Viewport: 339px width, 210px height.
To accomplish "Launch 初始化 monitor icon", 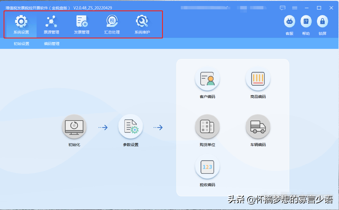I will pos(74,127).
